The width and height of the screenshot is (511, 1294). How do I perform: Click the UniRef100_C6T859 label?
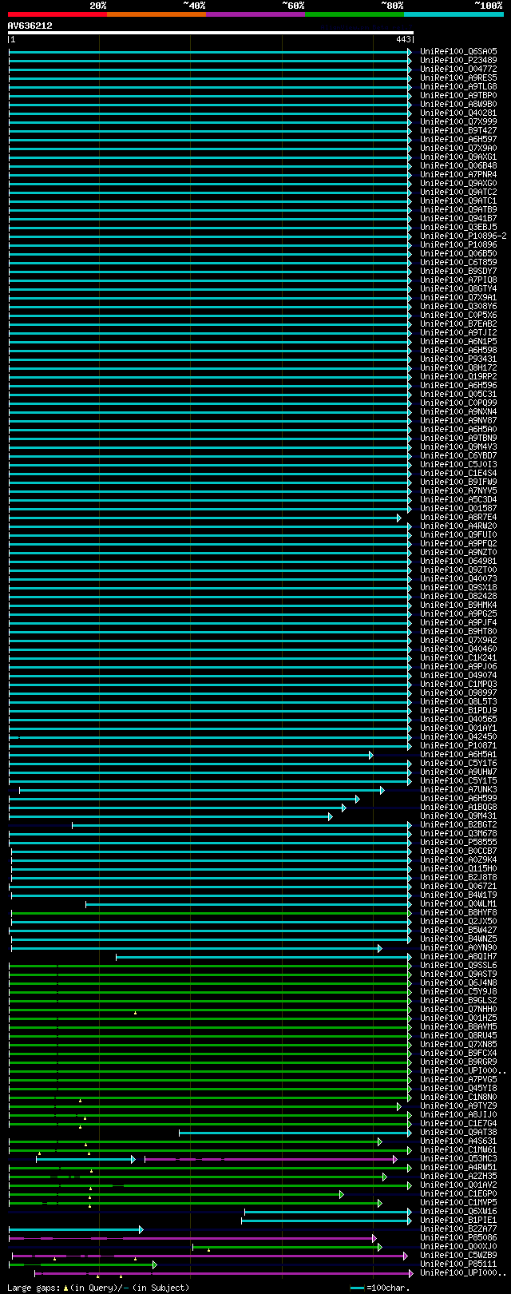tap(458, 263)
